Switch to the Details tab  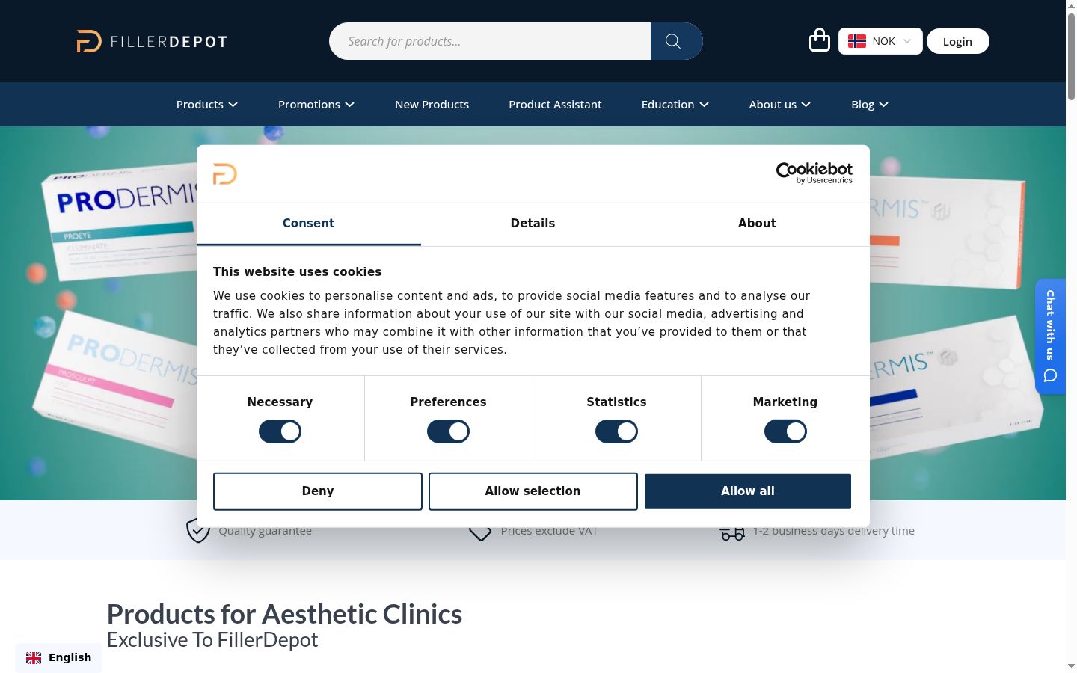(533, 224)
